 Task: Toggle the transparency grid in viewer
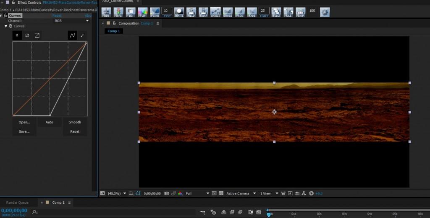(x=221, y=193)
